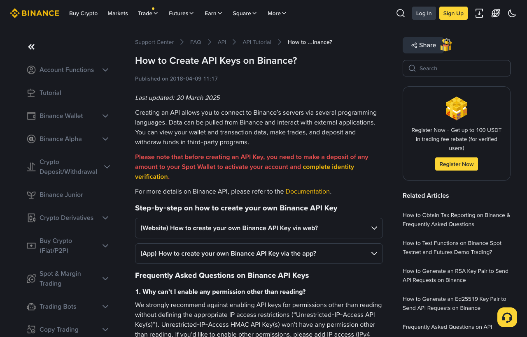Click the Copy Trading icon
527x337 pixels.
click(x=31, y=330)
